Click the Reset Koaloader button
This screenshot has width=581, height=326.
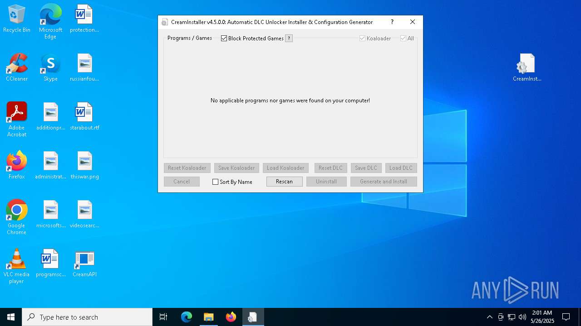click(187, 168)
